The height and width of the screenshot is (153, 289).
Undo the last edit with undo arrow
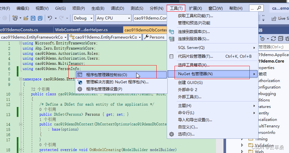50,18
